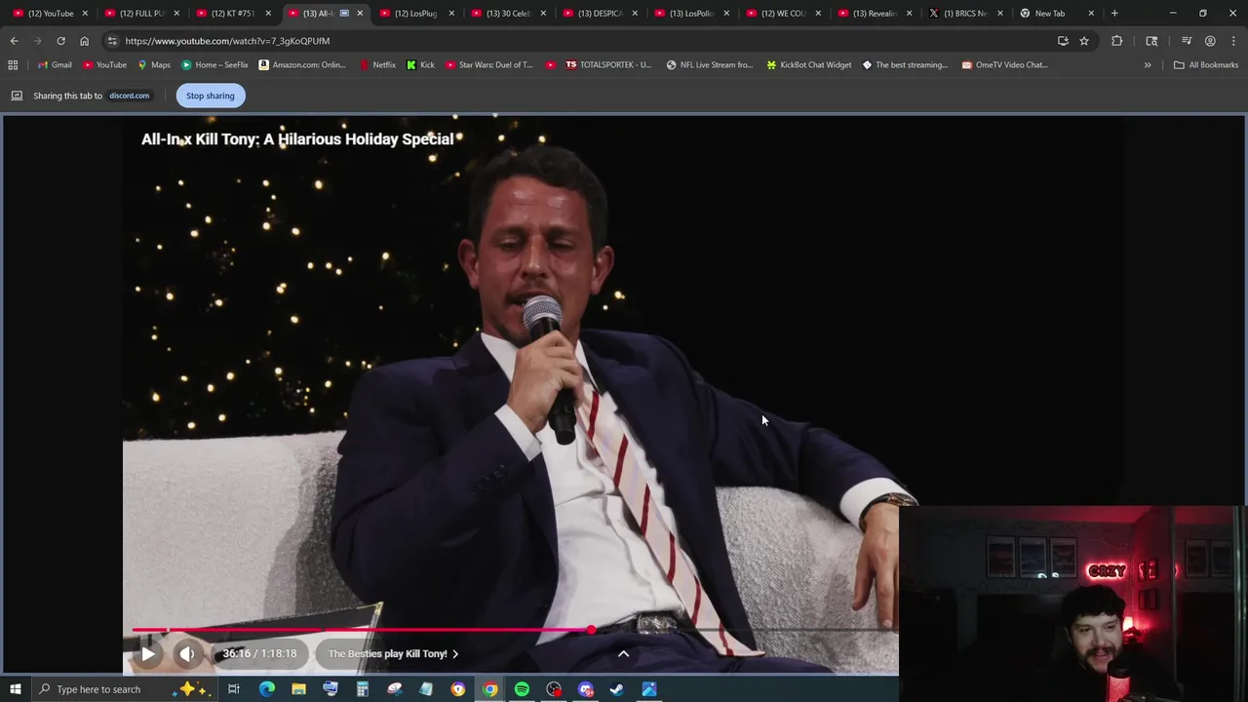Image resolution: width=1248 pixels, height=702 pixels.
Task: Open the YouTube bookmark
Action: click(x=104, y=65)
